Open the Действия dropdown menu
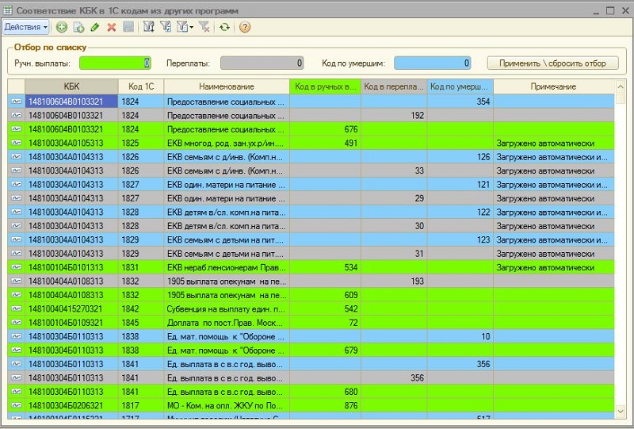This screenshot has width=634, height=429. coord(26,27)
